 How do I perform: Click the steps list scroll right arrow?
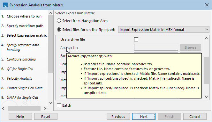tap(45, 108)
